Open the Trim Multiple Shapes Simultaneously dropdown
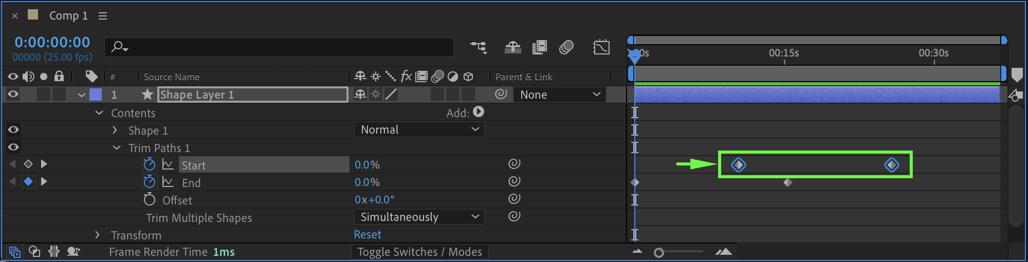 (x=419, y=217)
